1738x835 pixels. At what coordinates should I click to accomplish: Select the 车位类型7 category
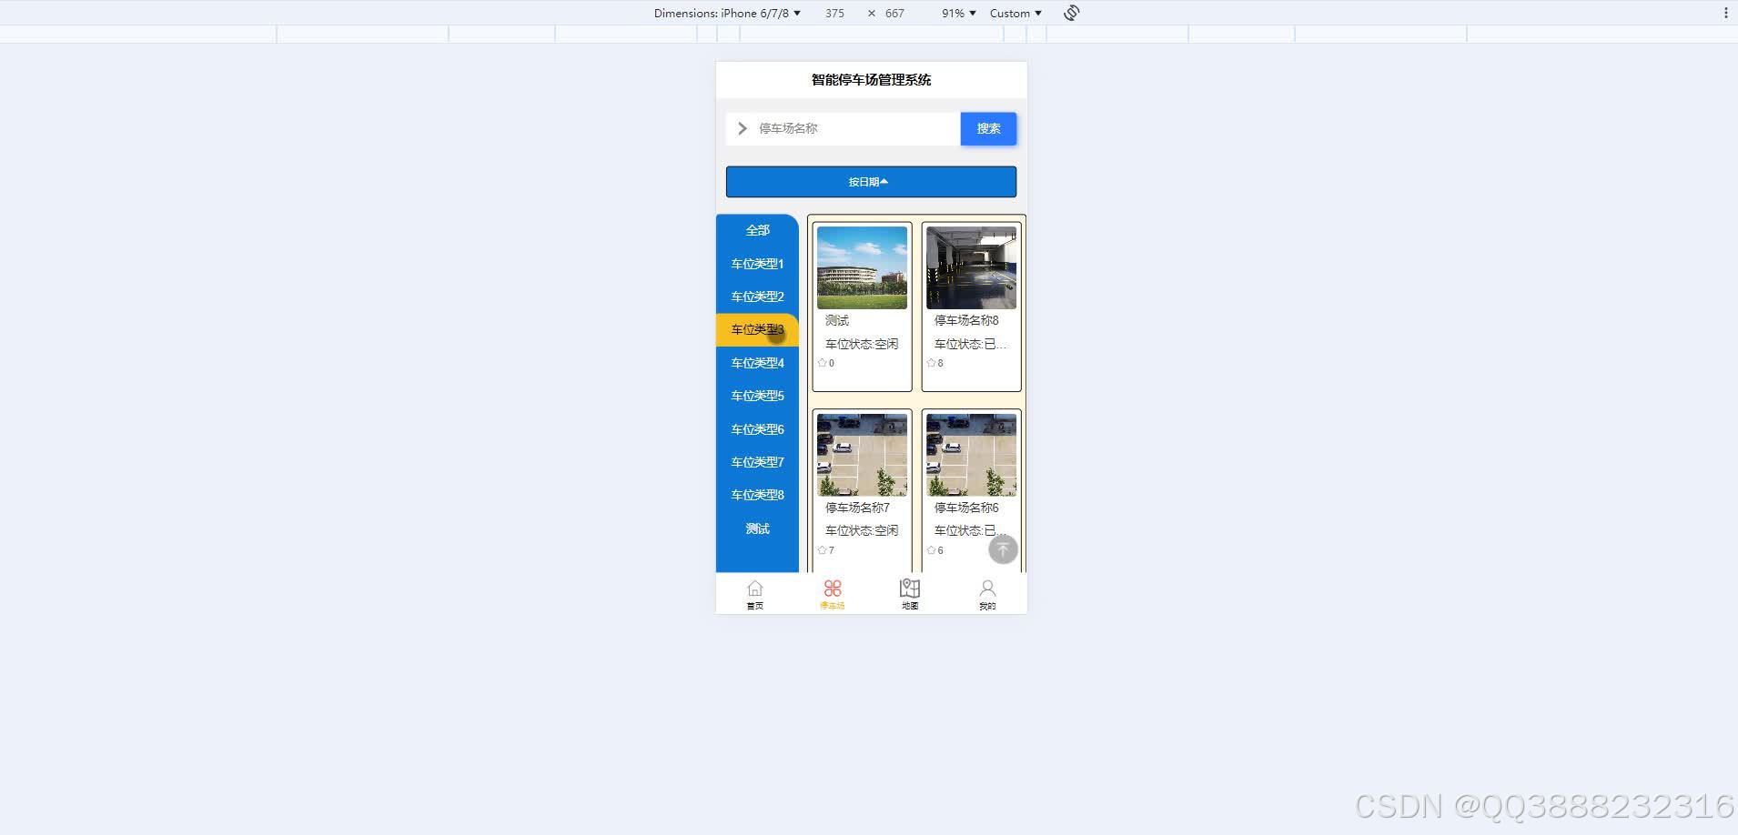pyautogui.click(x=757, y=462)
